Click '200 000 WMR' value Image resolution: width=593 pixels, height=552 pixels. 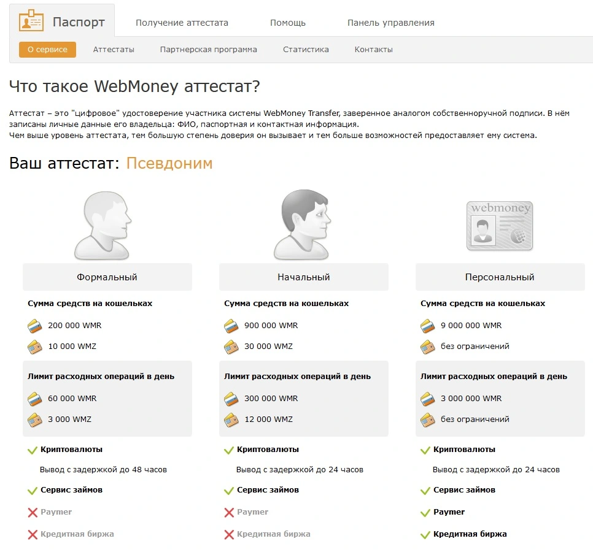75,325
